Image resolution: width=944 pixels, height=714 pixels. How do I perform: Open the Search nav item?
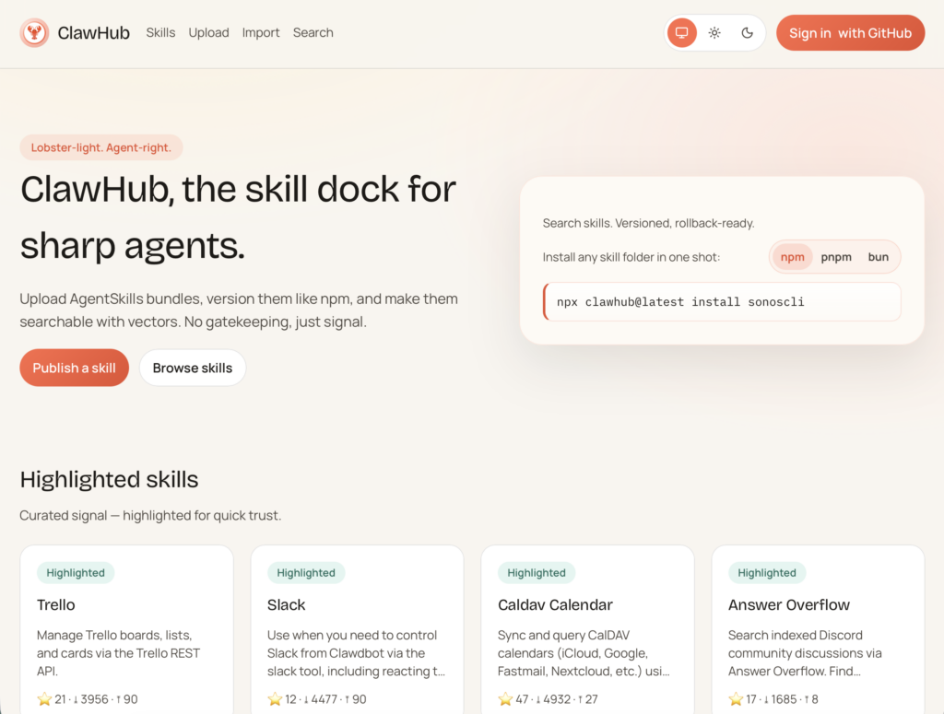pyautogui.click(x=313, y=32)
